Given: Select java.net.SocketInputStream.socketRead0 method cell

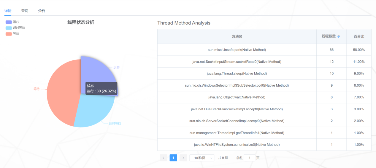Looking at the screenshot, I should click(237, 62).
